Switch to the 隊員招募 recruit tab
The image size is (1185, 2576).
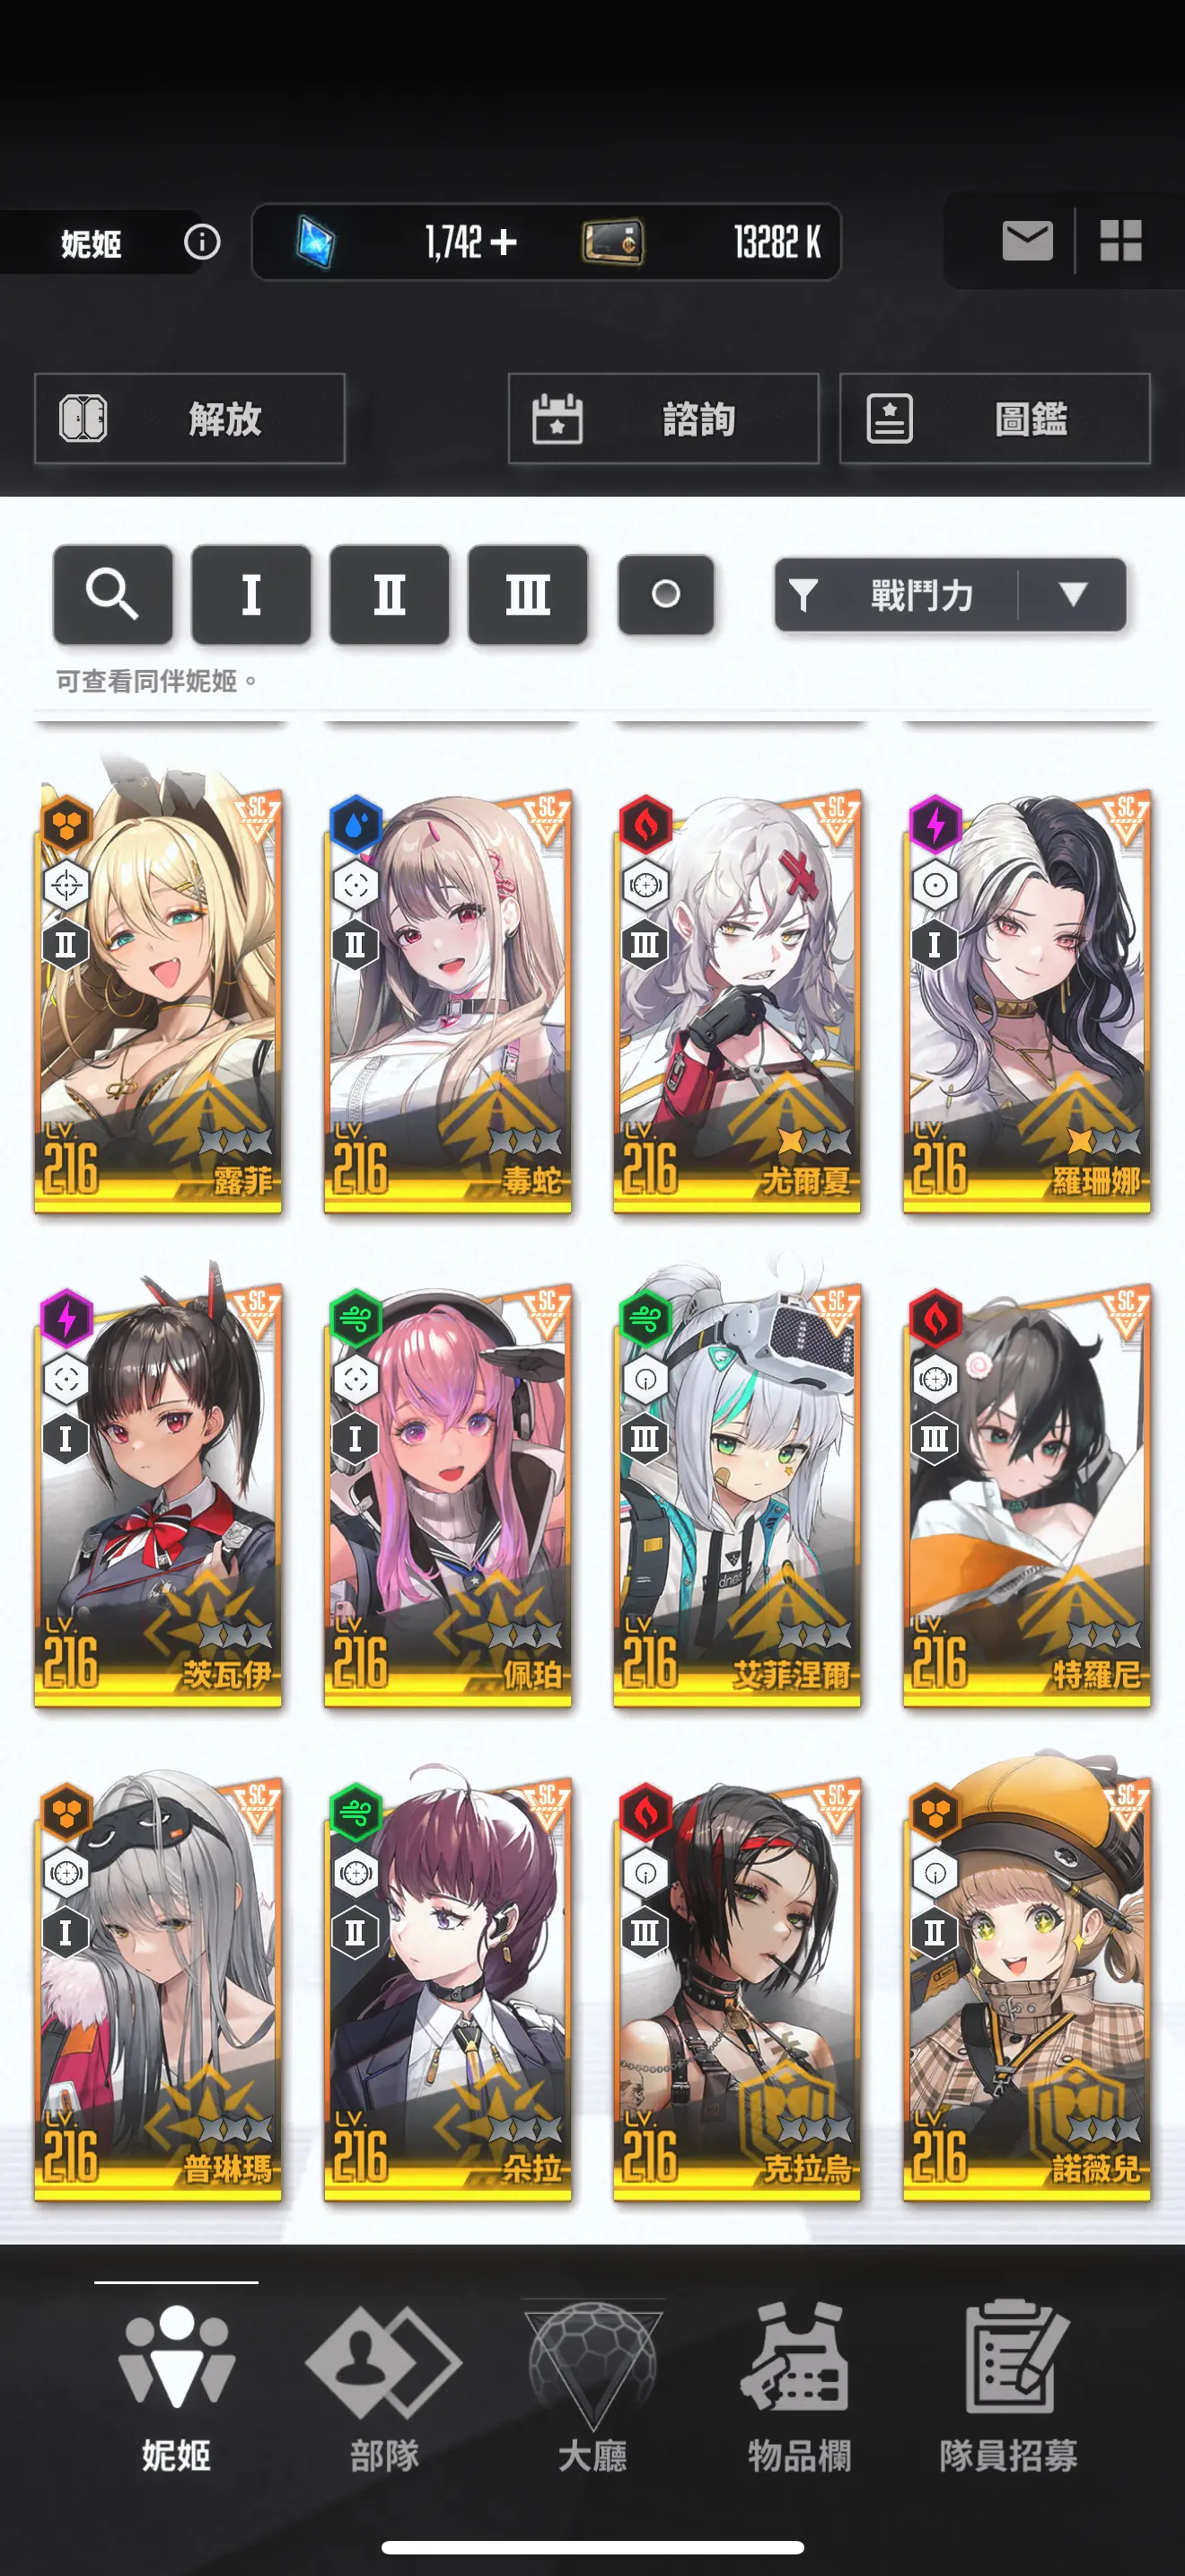pyautogui.click(x=1008, y=2384)
